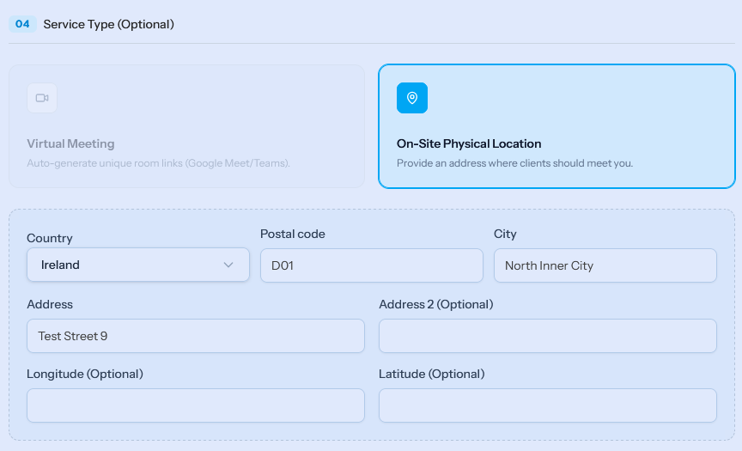Click the Address field with Test Street 9
The height and width of the screenshot is (451, 742).
point(196,336)
